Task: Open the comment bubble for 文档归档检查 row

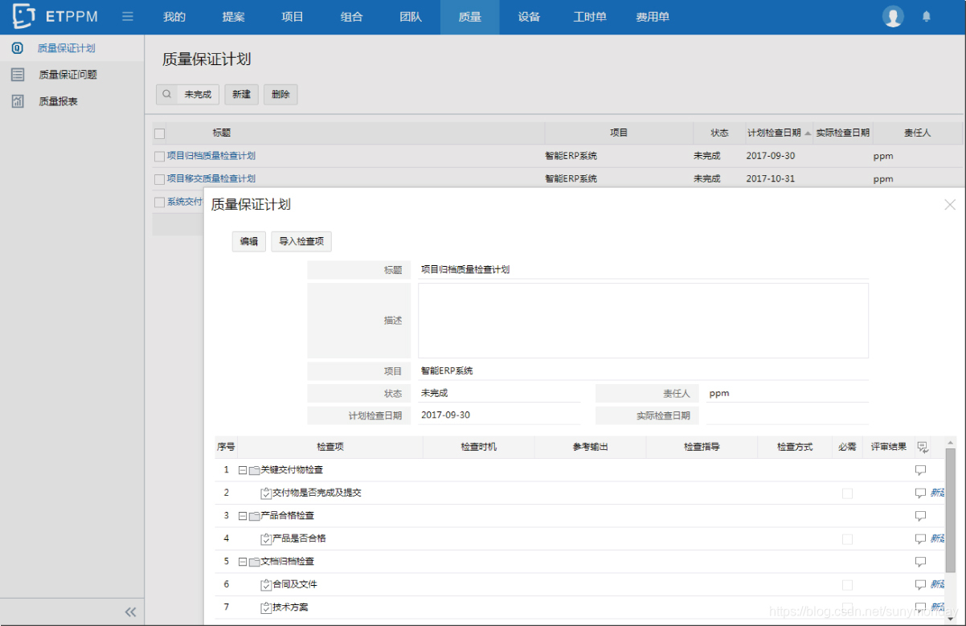Action: coord(921,562)
